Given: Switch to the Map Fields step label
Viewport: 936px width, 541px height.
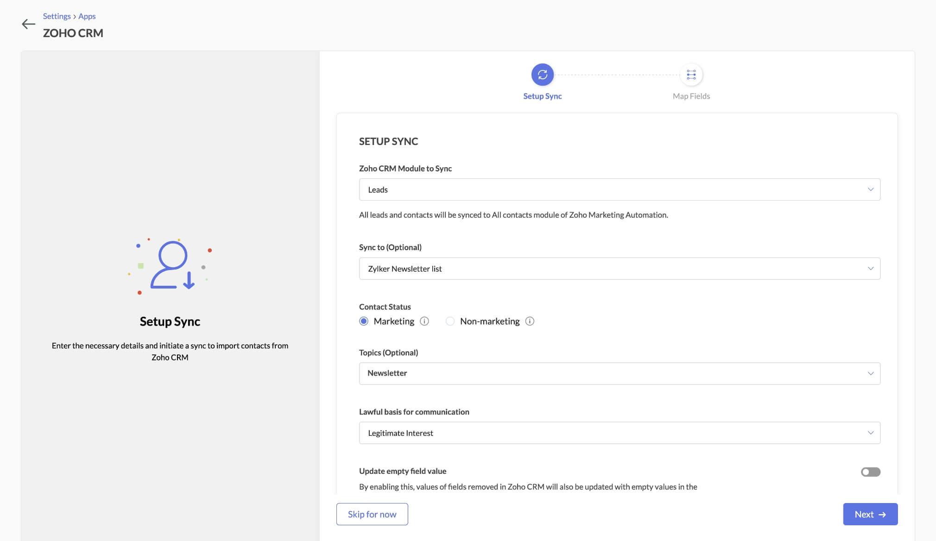Looking at the screenshot, I should [691, 96].
